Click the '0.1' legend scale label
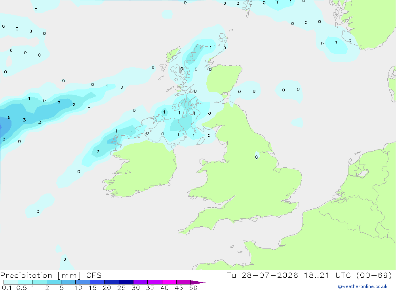Image resolution: width=396 pixels, height=290 pixels. [x=7, y=288]
